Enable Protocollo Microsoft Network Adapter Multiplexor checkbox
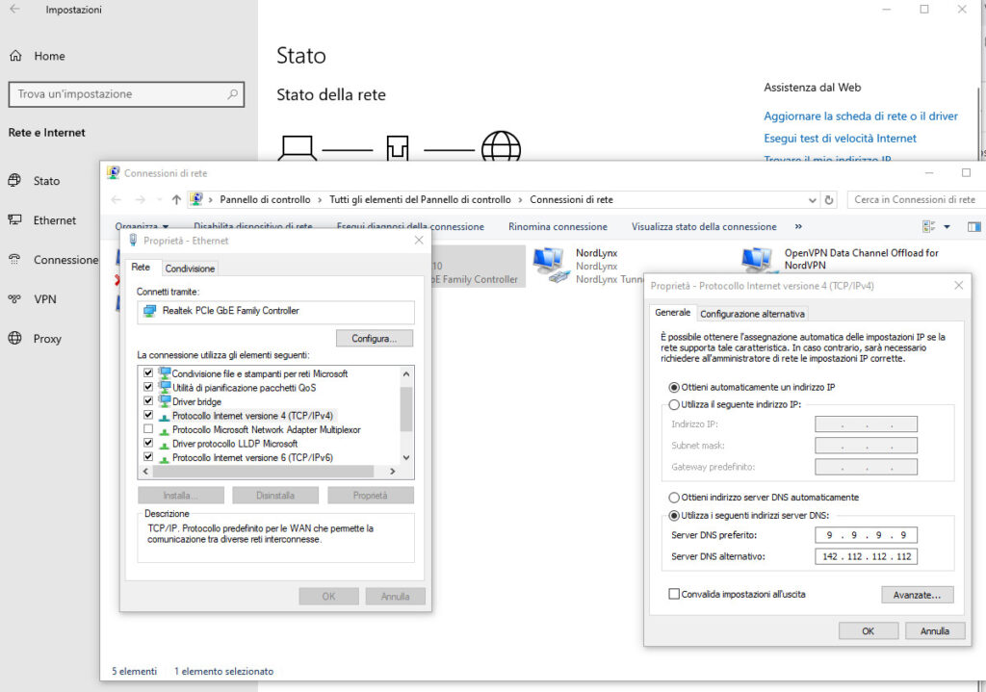 pos(148,429)
